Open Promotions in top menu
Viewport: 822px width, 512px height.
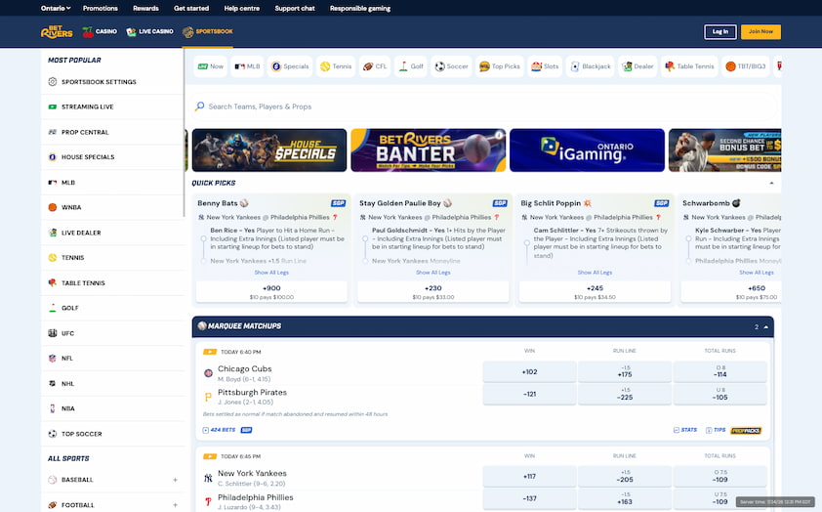[101, 8]
